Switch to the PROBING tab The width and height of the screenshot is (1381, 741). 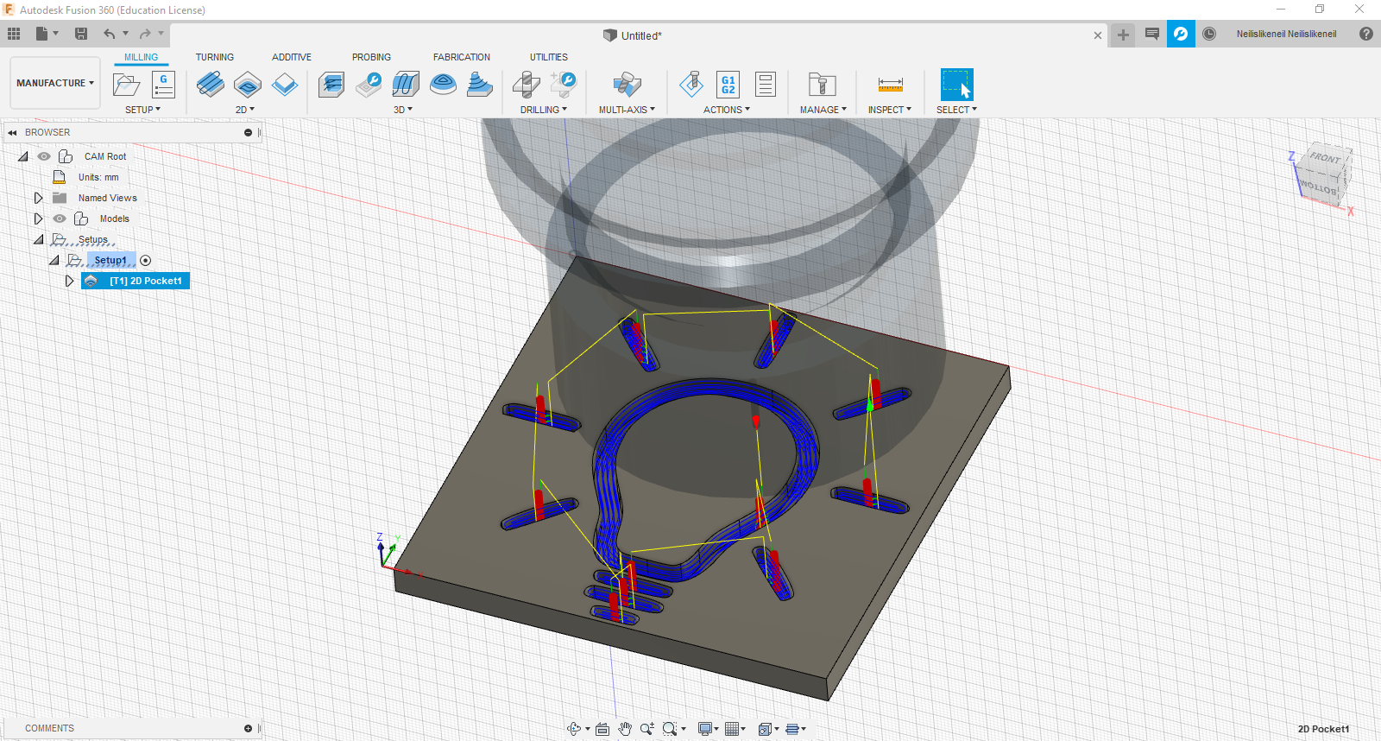(x=371, y=57)
